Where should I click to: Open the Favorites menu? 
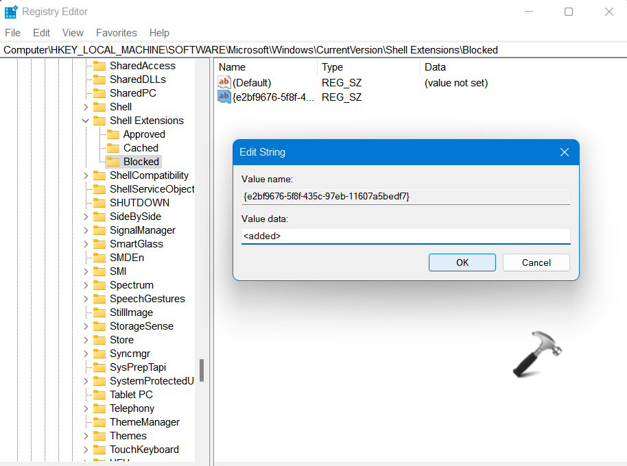point(116,33)
